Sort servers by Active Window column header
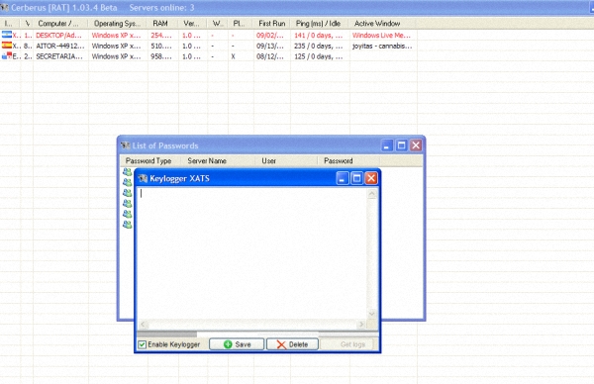Image resolution: width=594 pixels, height=384 pixels. coord(382,24)
